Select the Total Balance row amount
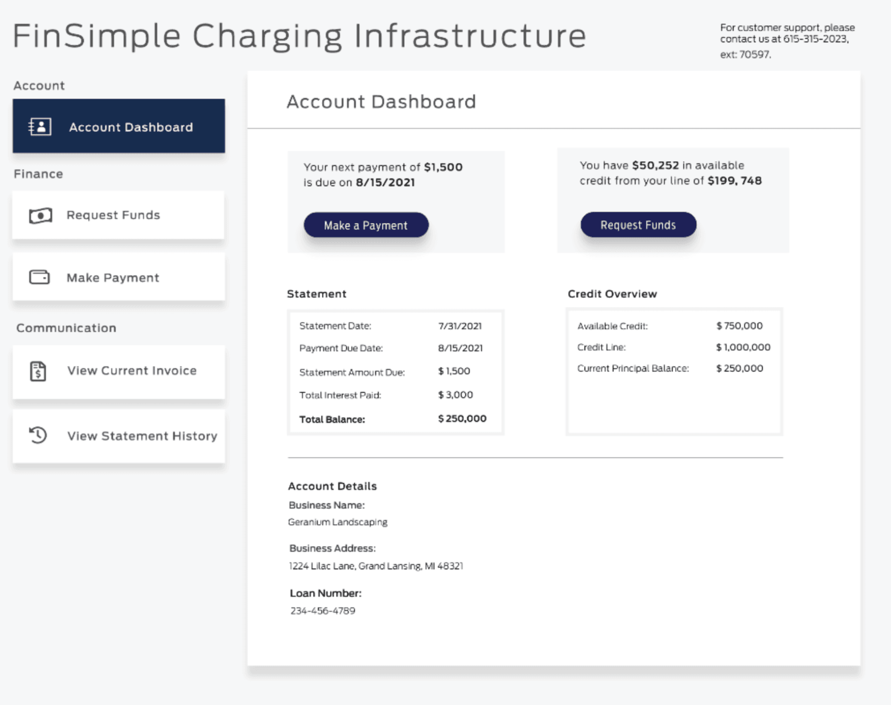Image resolution: width=891 pixels, height=705 pixels. click(462, 419)
